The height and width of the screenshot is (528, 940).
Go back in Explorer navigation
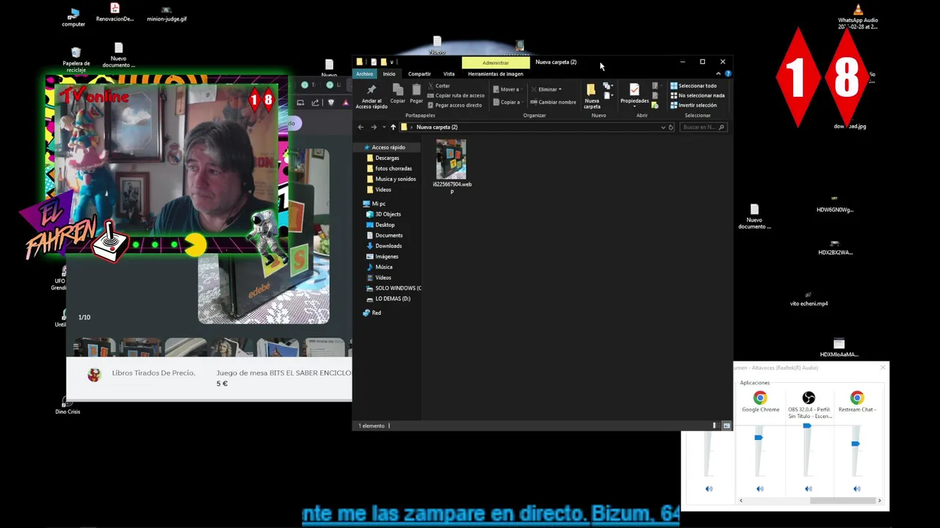coord(361,127)
